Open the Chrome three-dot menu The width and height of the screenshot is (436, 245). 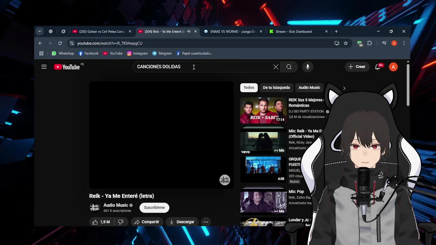click(404, 43)
